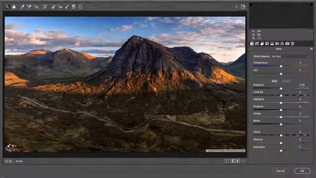Click the Contrast slider handle
The height and width of the screenshot is (178, 316).
click(281, 95)
